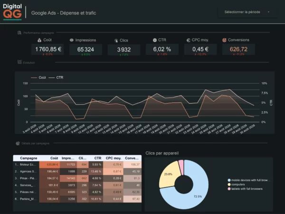Click the CPC moy. scorecard 0,45 €
The image size is (285, 214).
tap(200, 49)
